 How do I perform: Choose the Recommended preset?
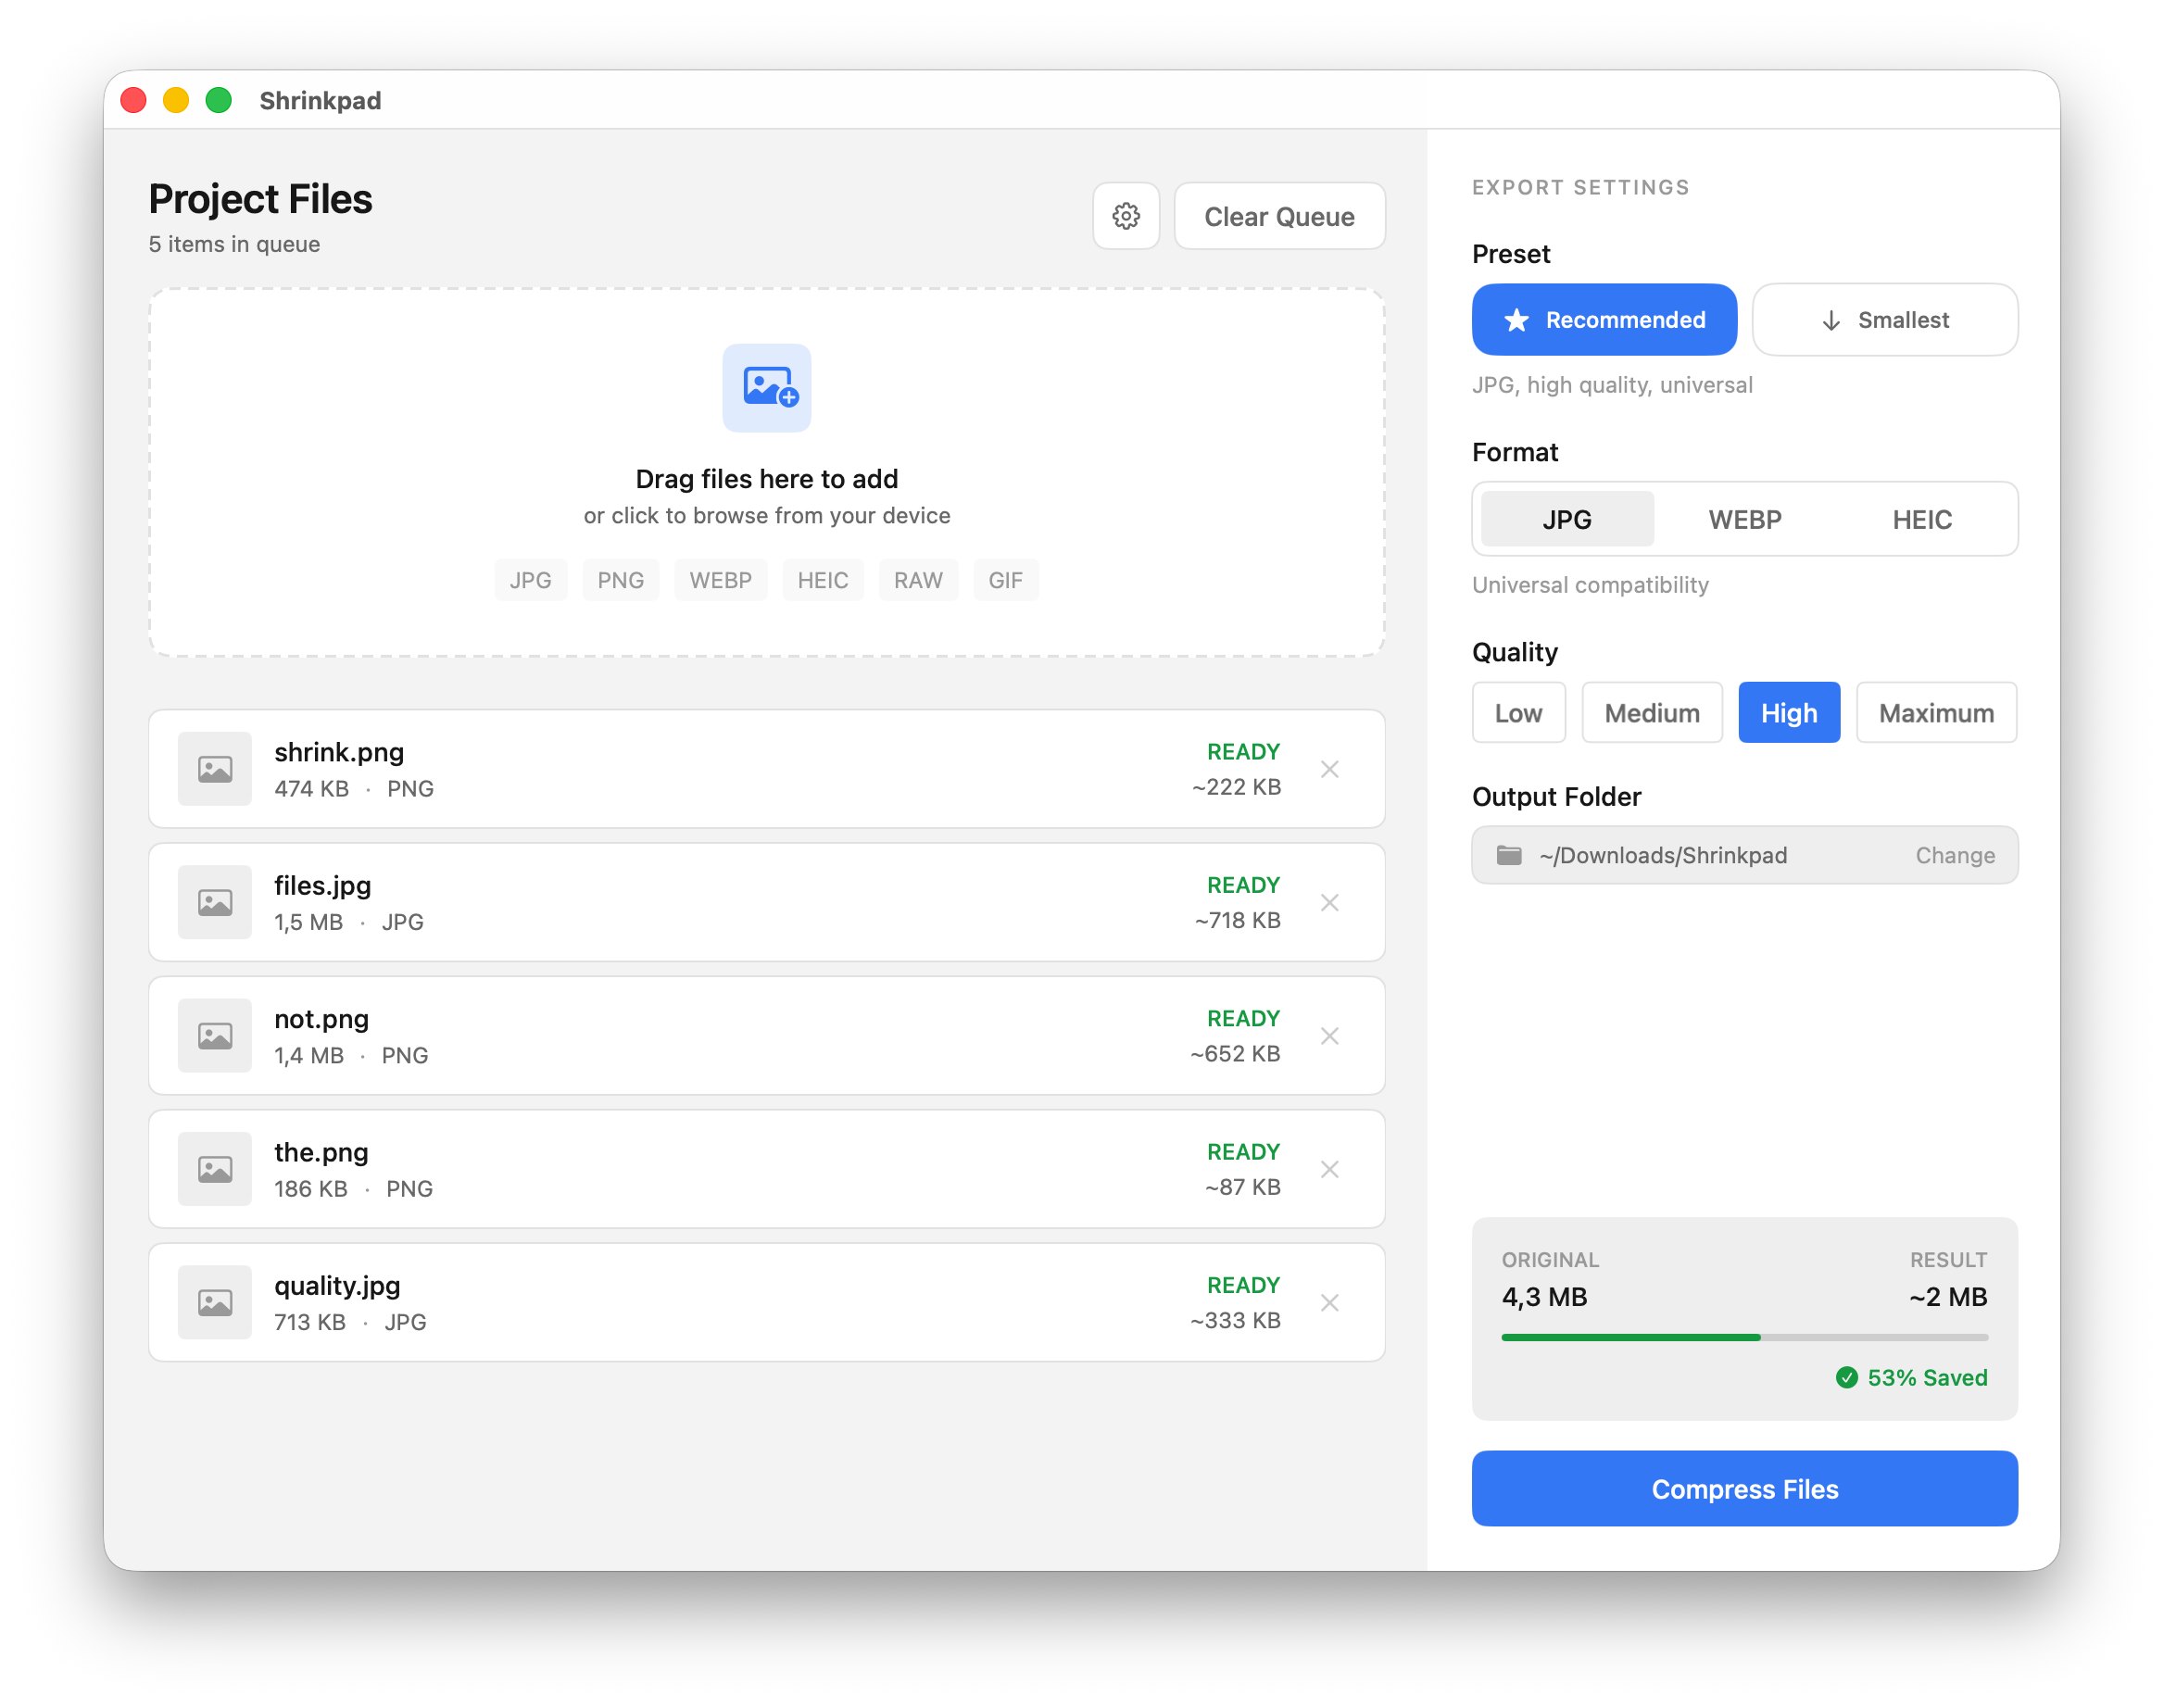coord(1604,320)
